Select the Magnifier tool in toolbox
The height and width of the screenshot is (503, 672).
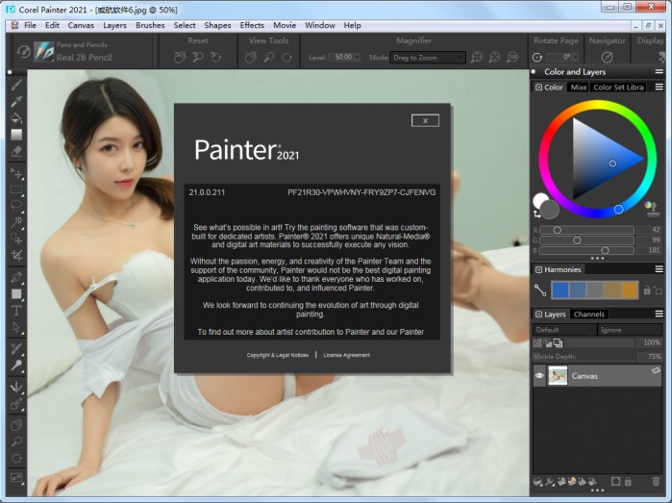[x=16, y=441]
